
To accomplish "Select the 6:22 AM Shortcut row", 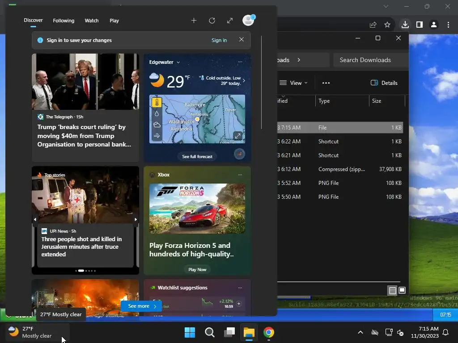I will [340, 142].
